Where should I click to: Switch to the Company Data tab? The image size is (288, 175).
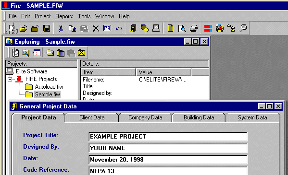point(145,117)
